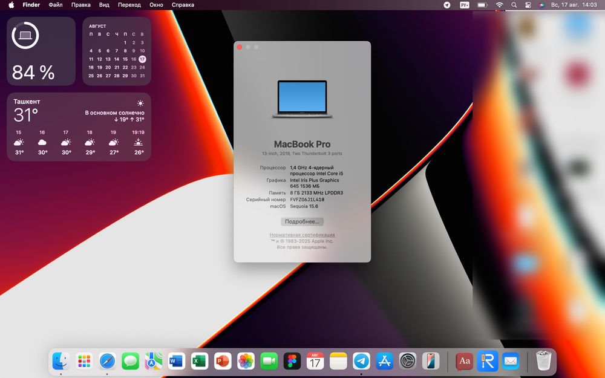Open the blue R wrench app in Dock
605x378 pixels.
point(487,362)
